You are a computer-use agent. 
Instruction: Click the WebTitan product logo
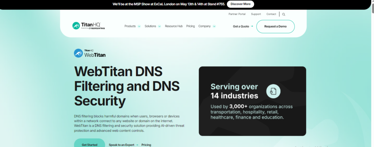tap(90, 53)
